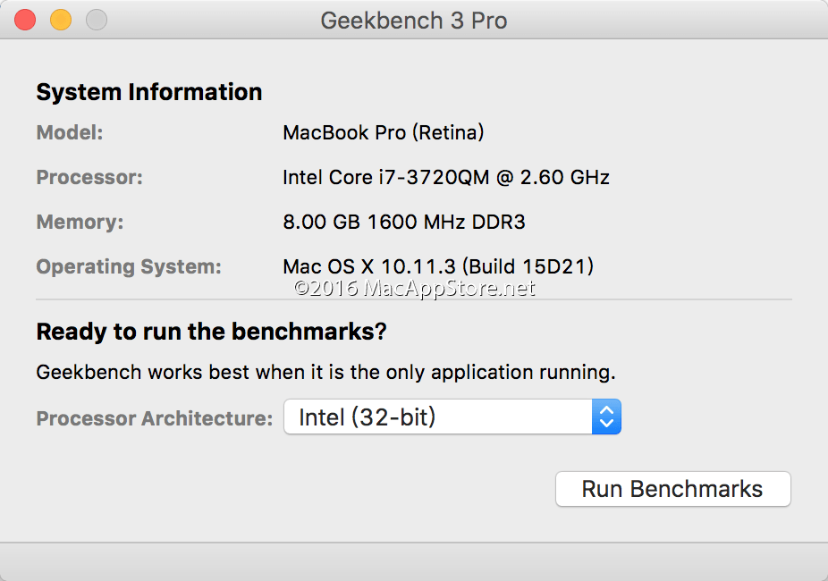The image size is (828, 581).
Task: Click the Processor label
Action: 89,178
